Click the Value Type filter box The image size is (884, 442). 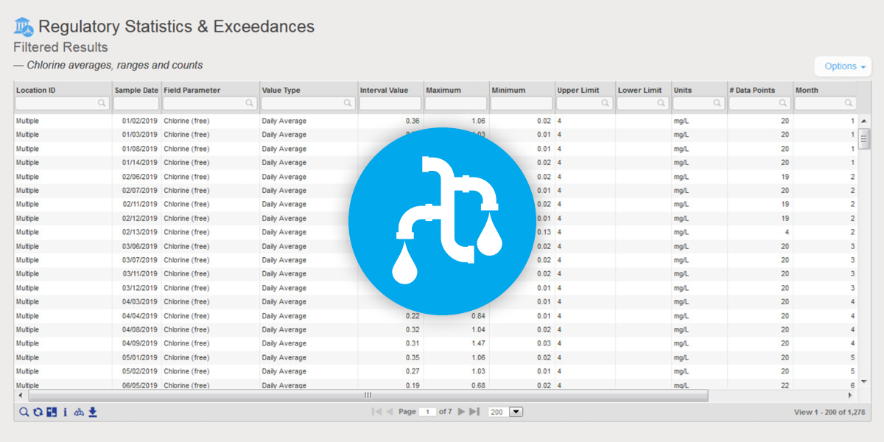click(x=308, y=104)
